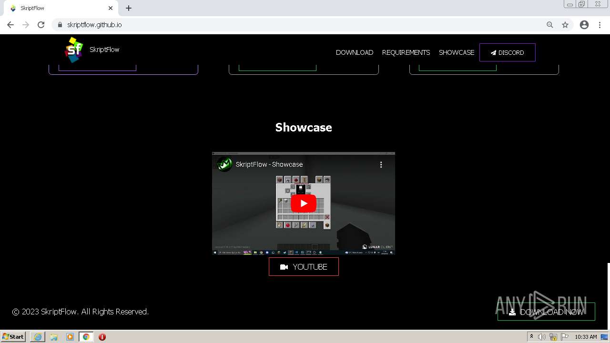The image size is (610, 343).
Task: Play the SkriptFlow Showcase video
Action: point(304,203)
